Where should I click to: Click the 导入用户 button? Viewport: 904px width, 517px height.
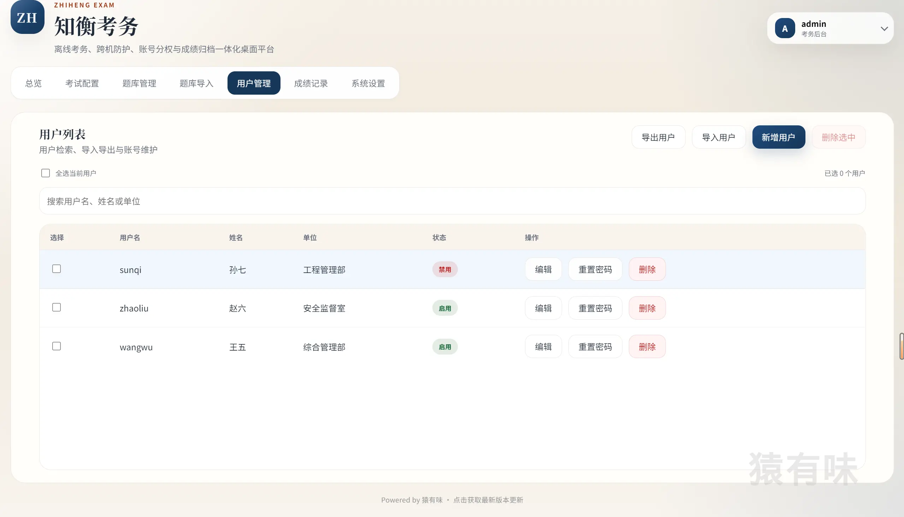pos(719,137)
